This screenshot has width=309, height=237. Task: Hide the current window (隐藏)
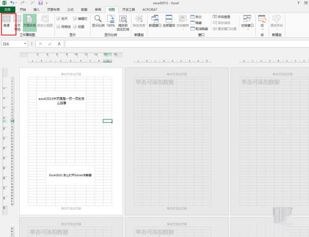pyautogui.click(x=196, y=23)
